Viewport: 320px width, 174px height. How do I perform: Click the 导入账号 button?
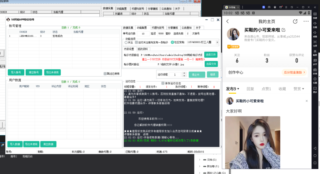pyautogui.click(x=16, y=72)
